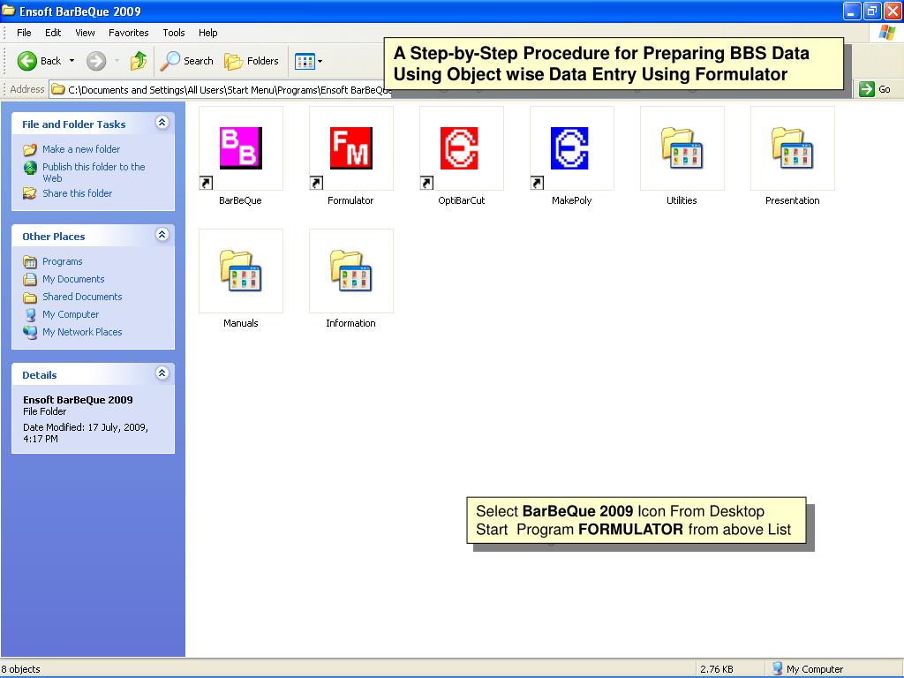Select the OptiBarCut shortcut icon
Viewport: 904px width, 678px height.
pos(461,148)
